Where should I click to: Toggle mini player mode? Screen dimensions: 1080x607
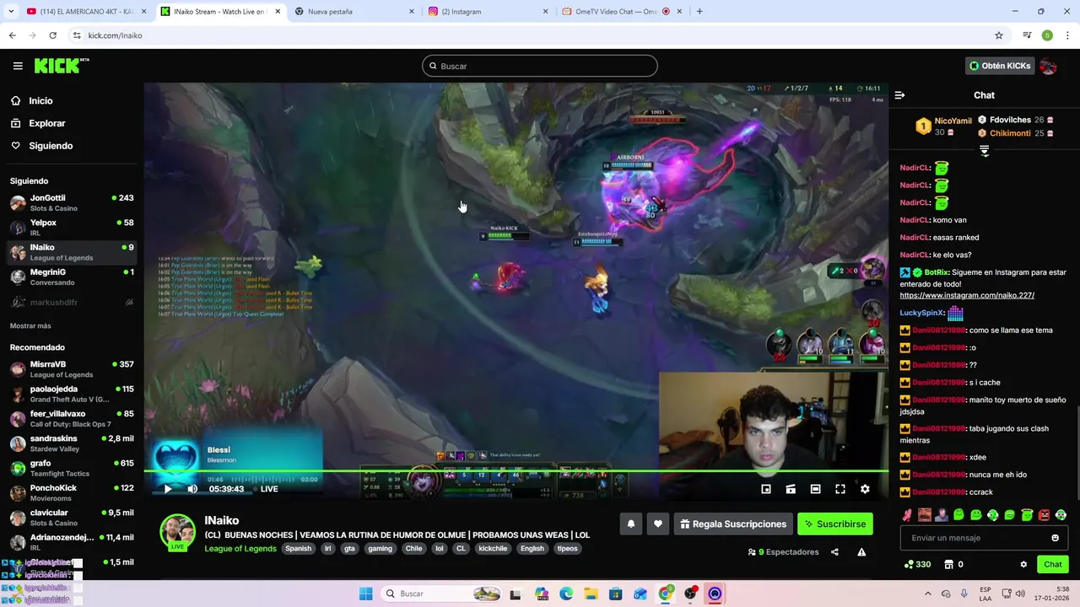(766, 489)
